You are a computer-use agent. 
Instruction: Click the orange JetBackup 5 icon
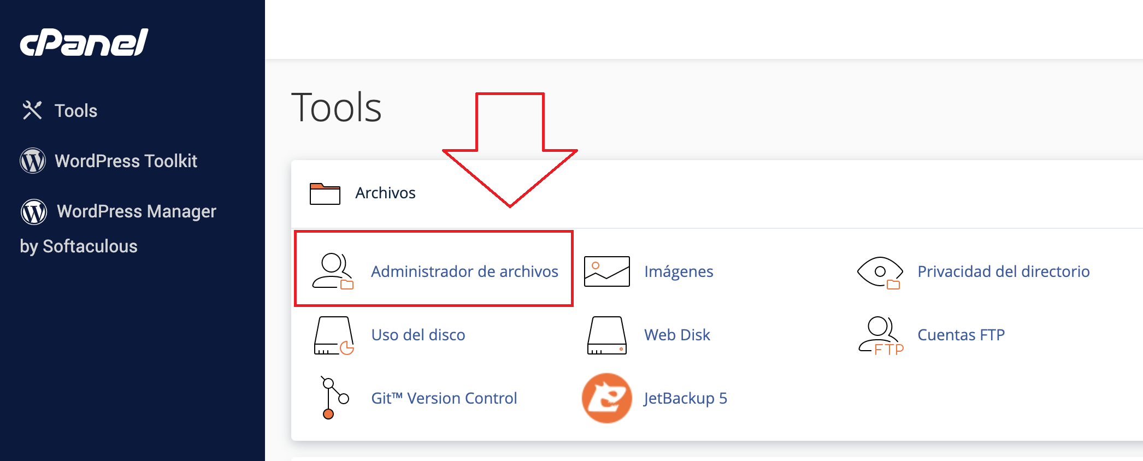[606, 398]
